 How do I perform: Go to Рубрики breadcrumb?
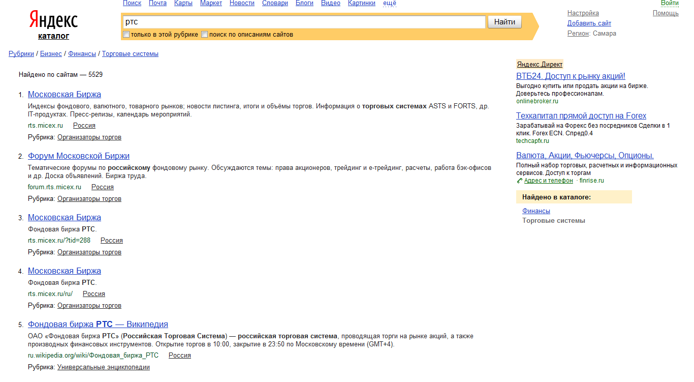21,54
